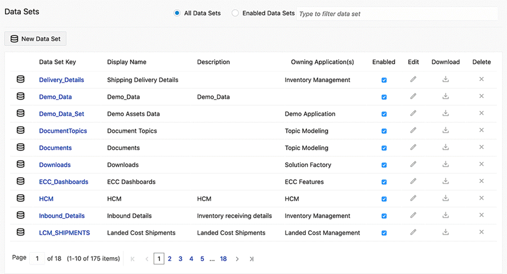Image resolution: width=507 pixels, height=274 pixels.
Task: Click the database icon beside Inbound_Details
Action: pyautogui.click(x=21, y=215)
